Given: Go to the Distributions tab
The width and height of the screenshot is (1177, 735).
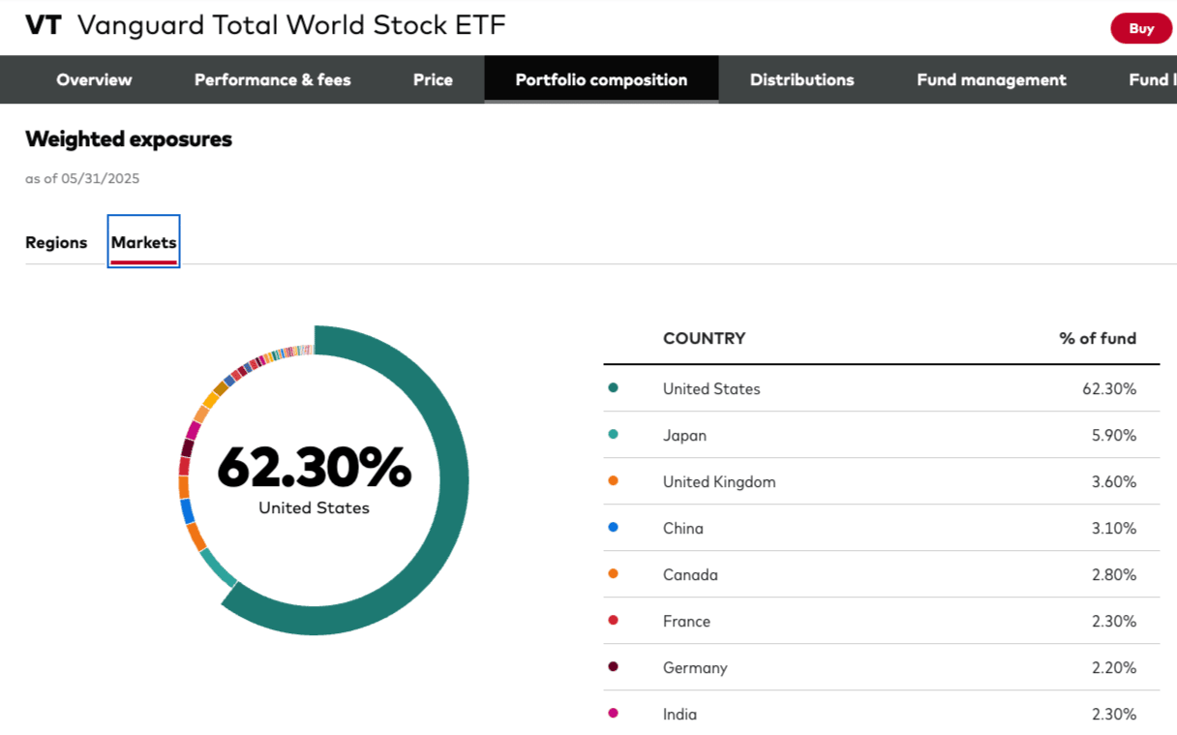Looking at the screenshot, I should tap(801, 80).
